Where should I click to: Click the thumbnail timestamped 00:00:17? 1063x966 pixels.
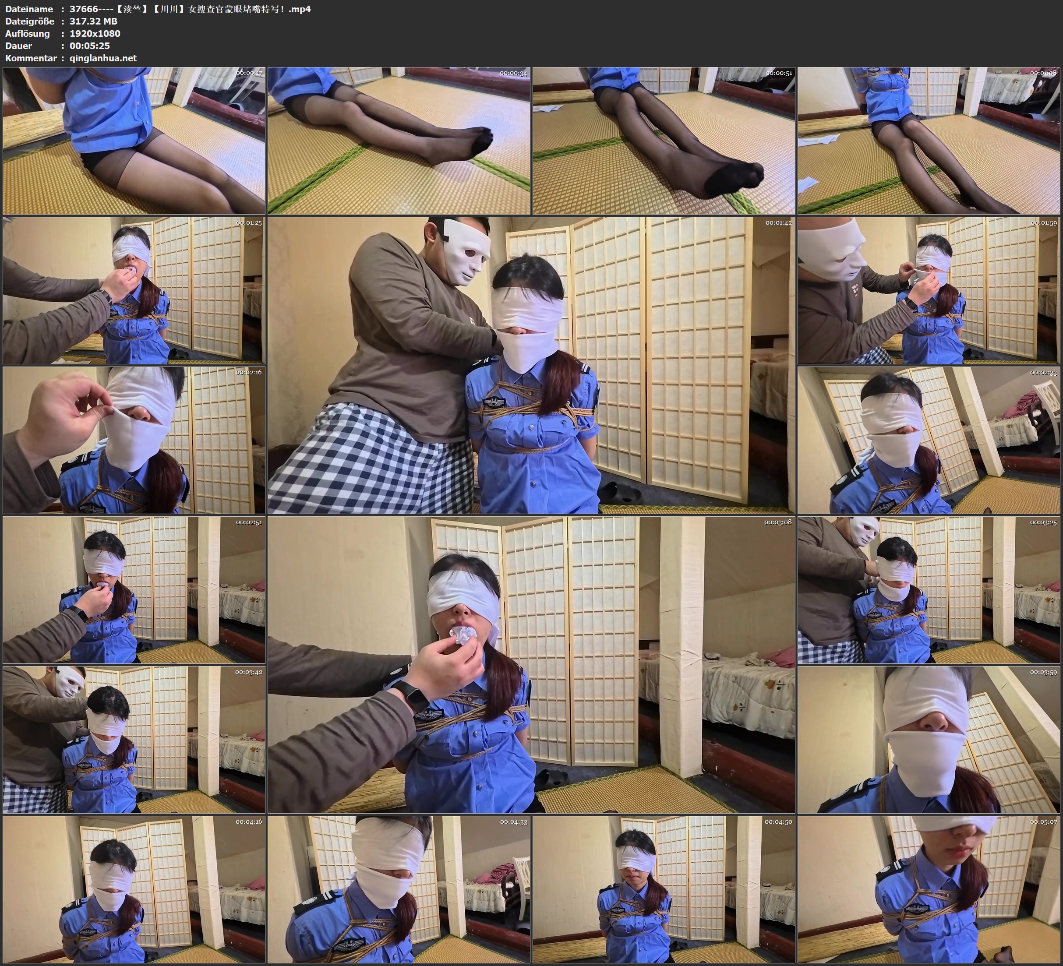[134, 140]
